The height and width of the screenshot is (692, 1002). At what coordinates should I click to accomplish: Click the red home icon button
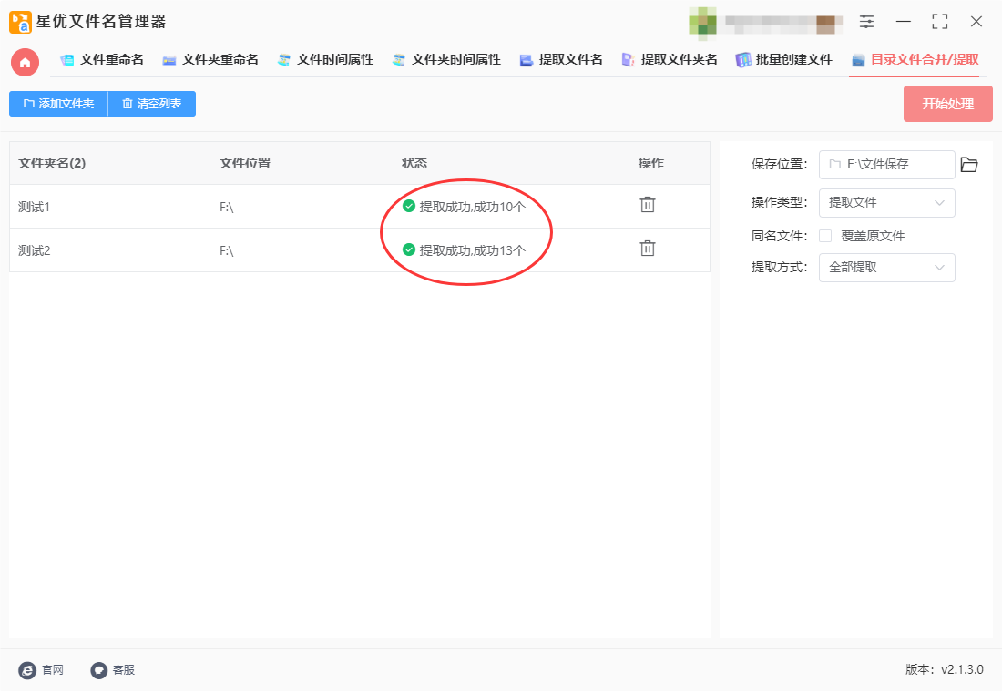tap(25, 62)
